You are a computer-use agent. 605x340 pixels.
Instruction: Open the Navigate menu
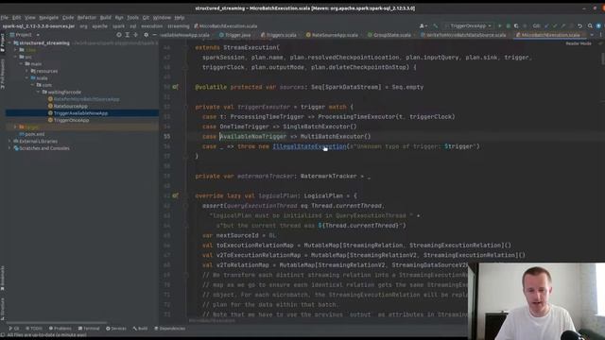(x=48, y=17)
